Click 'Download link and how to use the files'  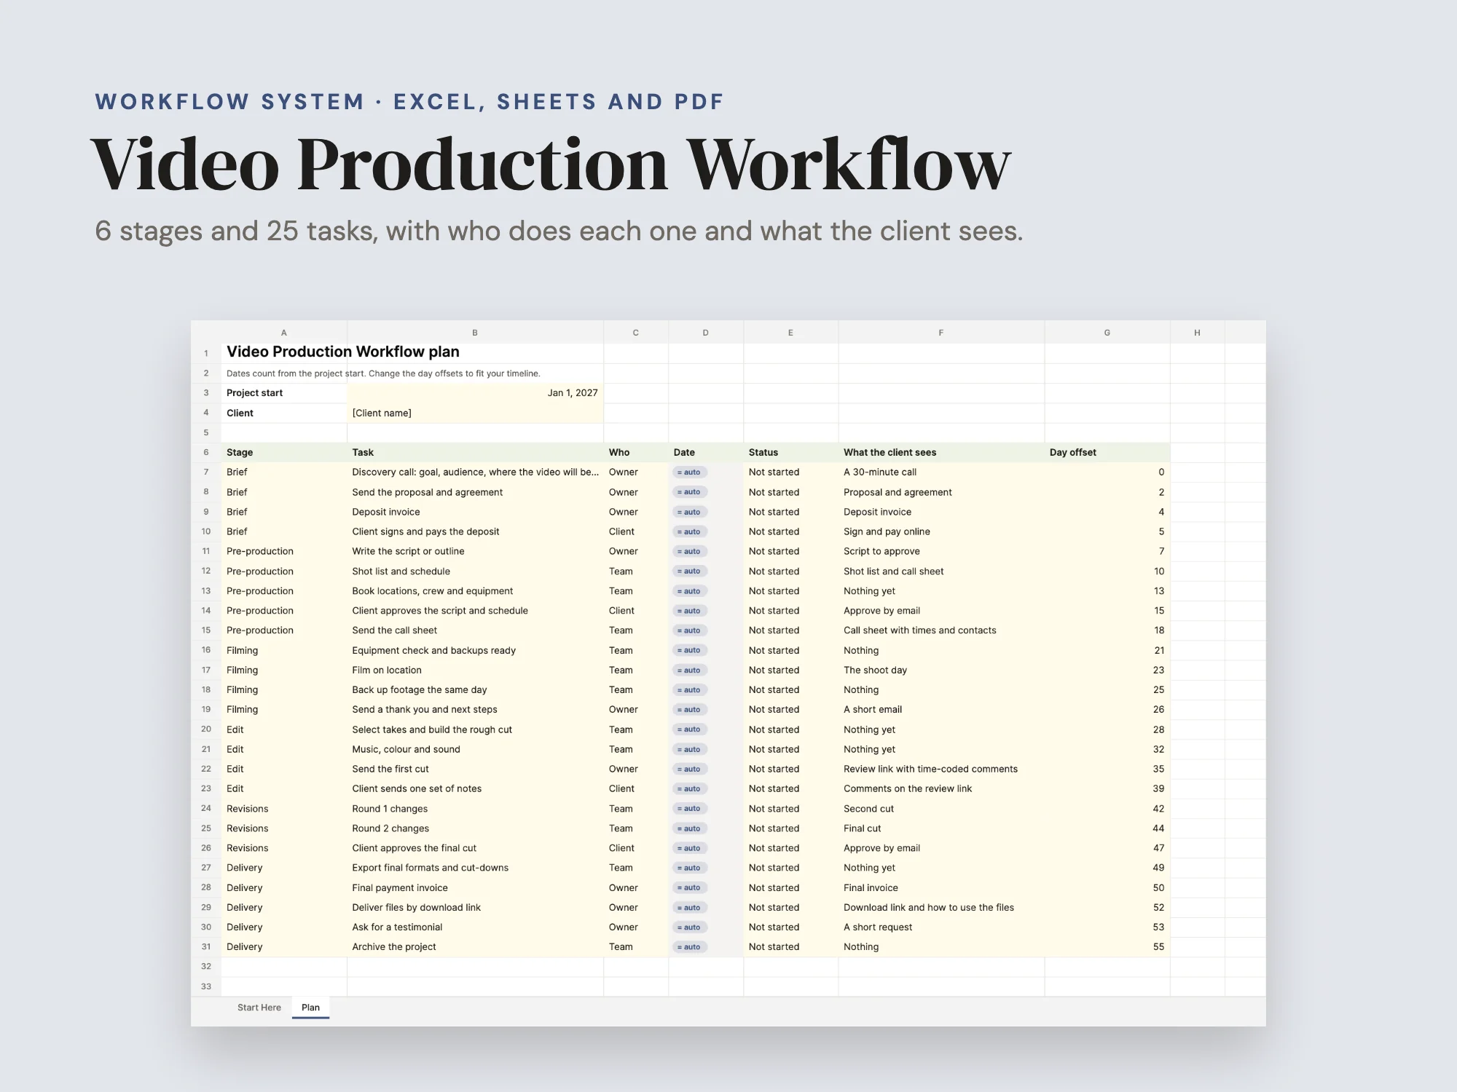point(941,908)
